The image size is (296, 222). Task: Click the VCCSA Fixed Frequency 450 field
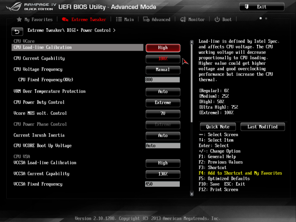point(162,184)
